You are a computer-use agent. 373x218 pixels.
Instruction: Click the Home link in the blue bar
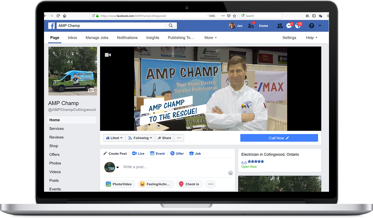pyautogui.click(x=263, y=26)
